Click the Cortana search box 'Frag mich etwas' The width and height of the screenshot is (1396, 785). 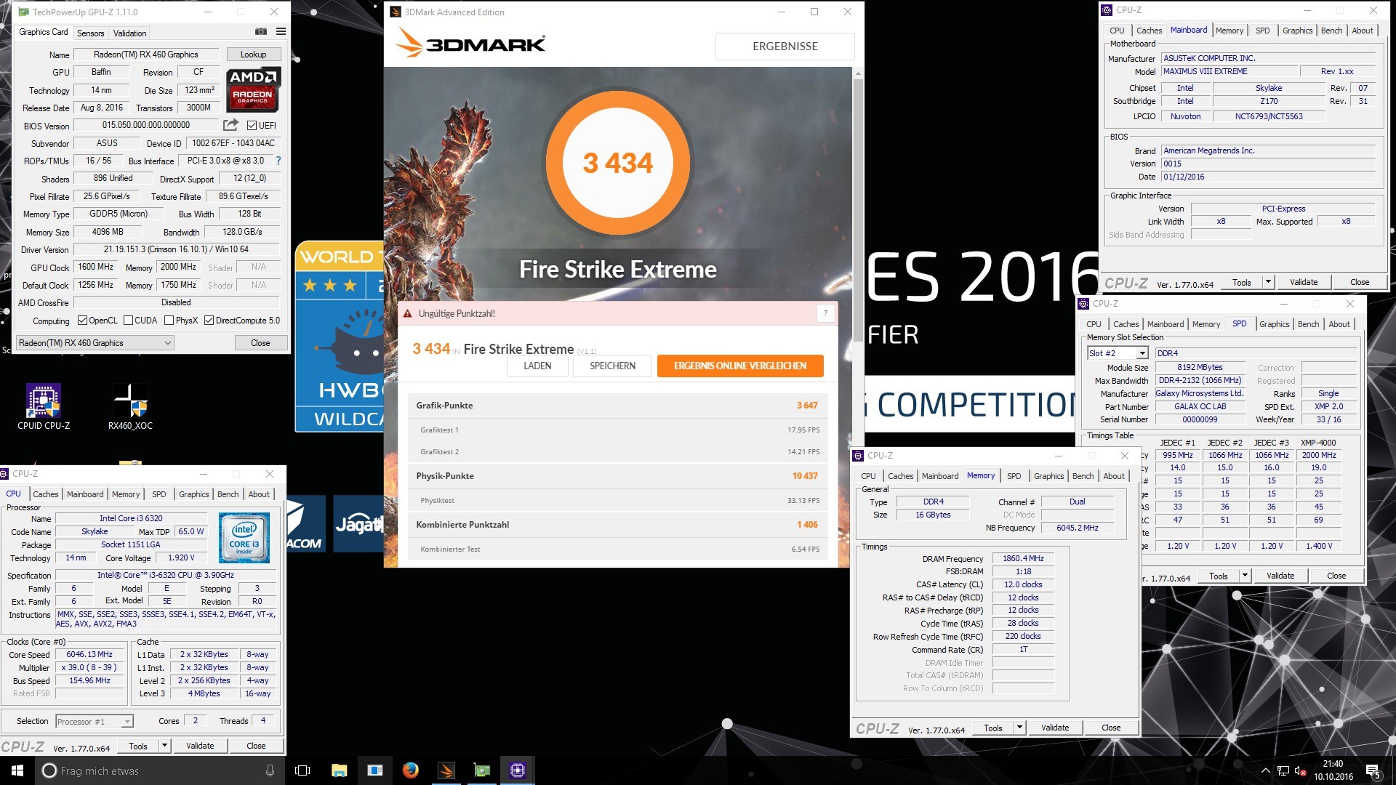pos(160,770)
